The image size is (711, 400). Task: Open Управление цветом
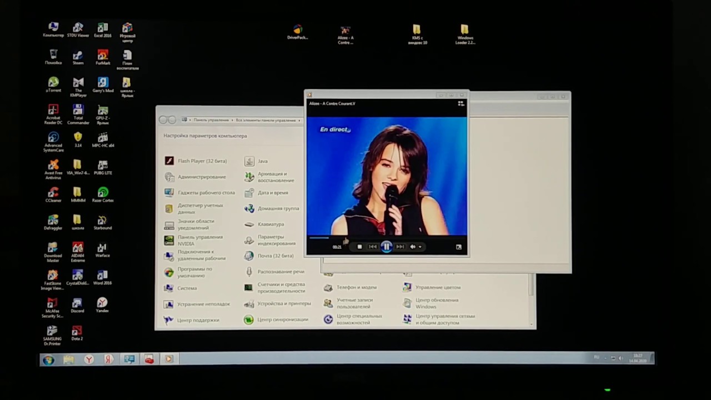pyautogui.click(x=432, y=288)
